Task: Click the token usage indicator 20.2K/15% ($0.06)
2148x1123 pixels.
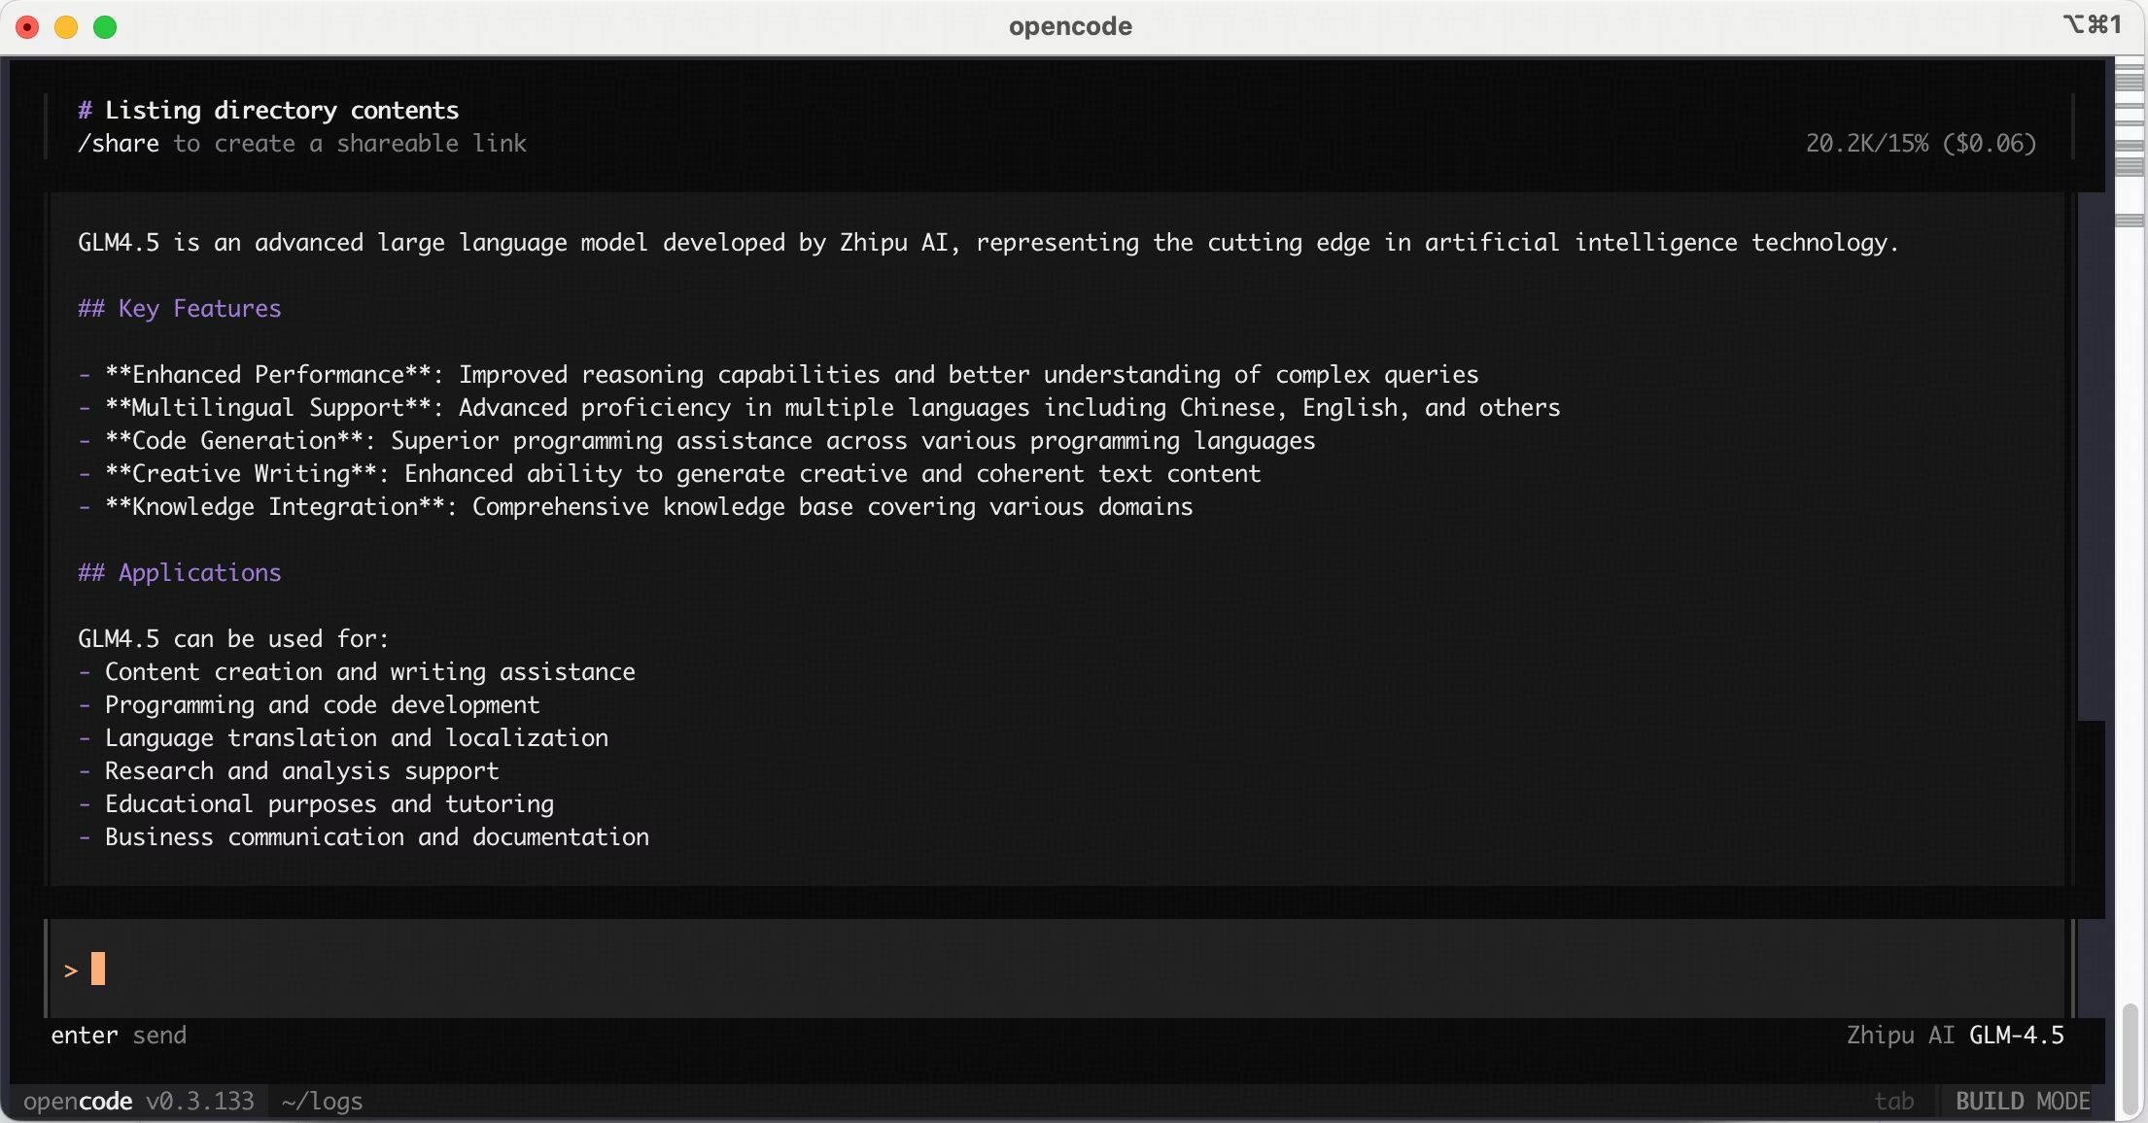Action: [1920, 143]
